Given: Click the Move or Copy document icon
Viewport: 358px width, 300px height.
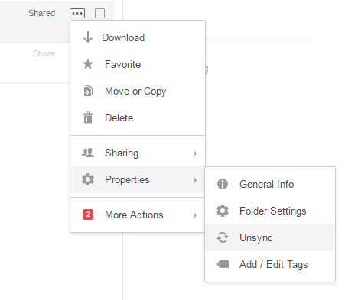Looking at the screenshot, I should [88, 91].
